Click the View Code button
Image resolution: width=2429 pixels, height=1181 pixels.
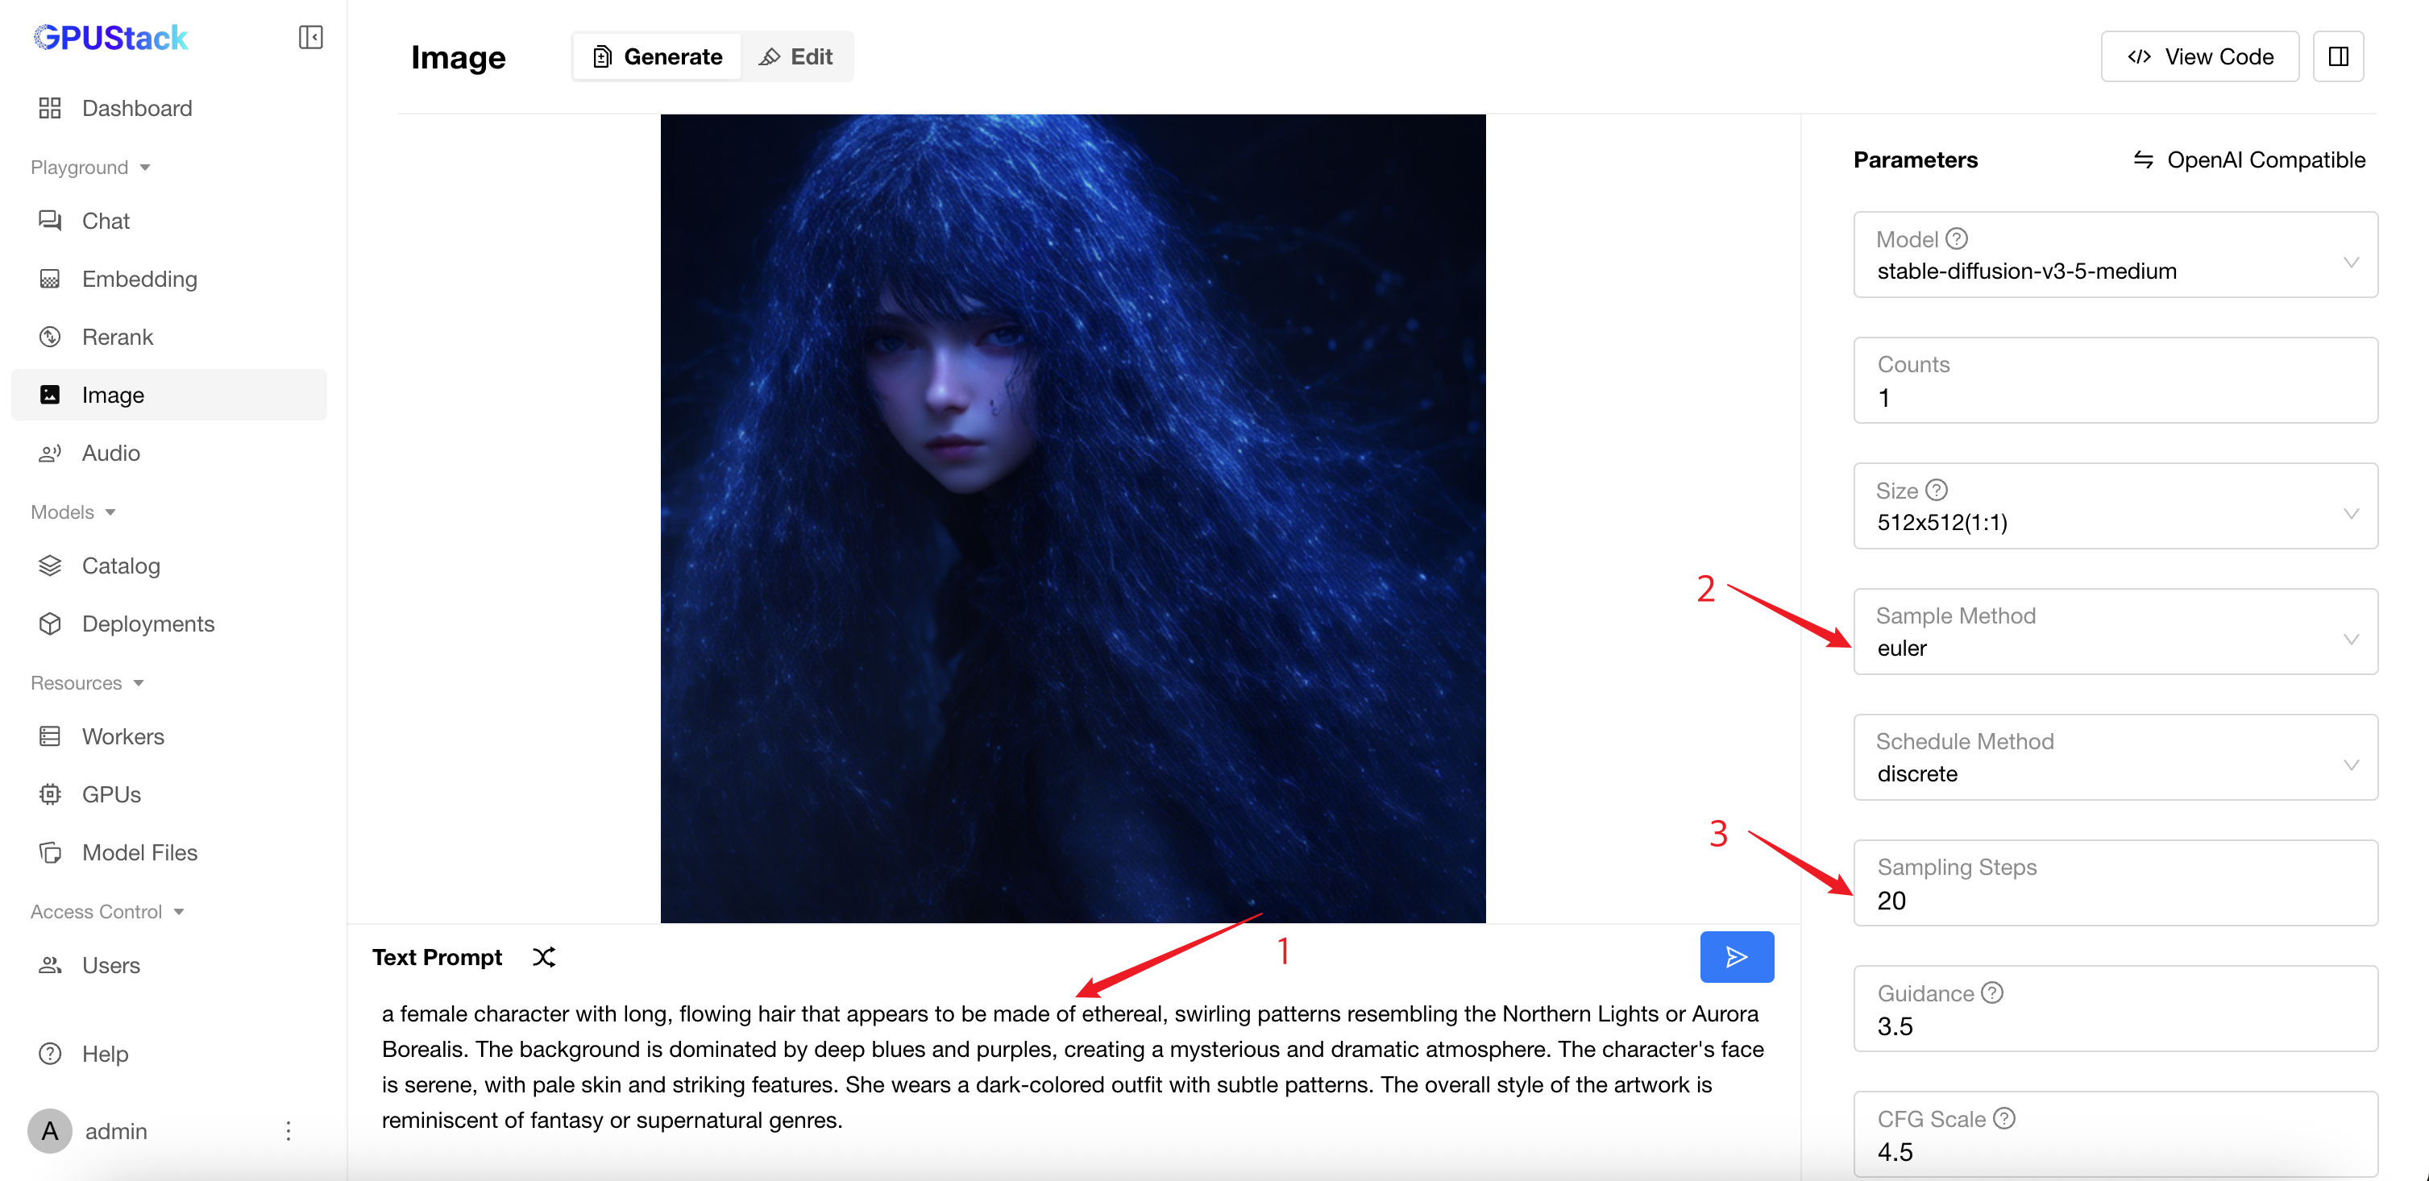(2199, 56)
